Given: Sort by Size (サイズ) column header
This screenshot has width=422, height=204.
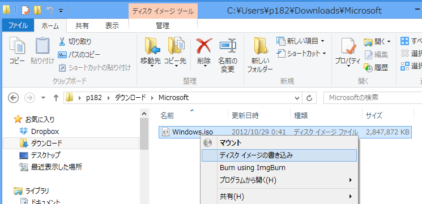Looking at the screenshot, I should click(388, 116).
